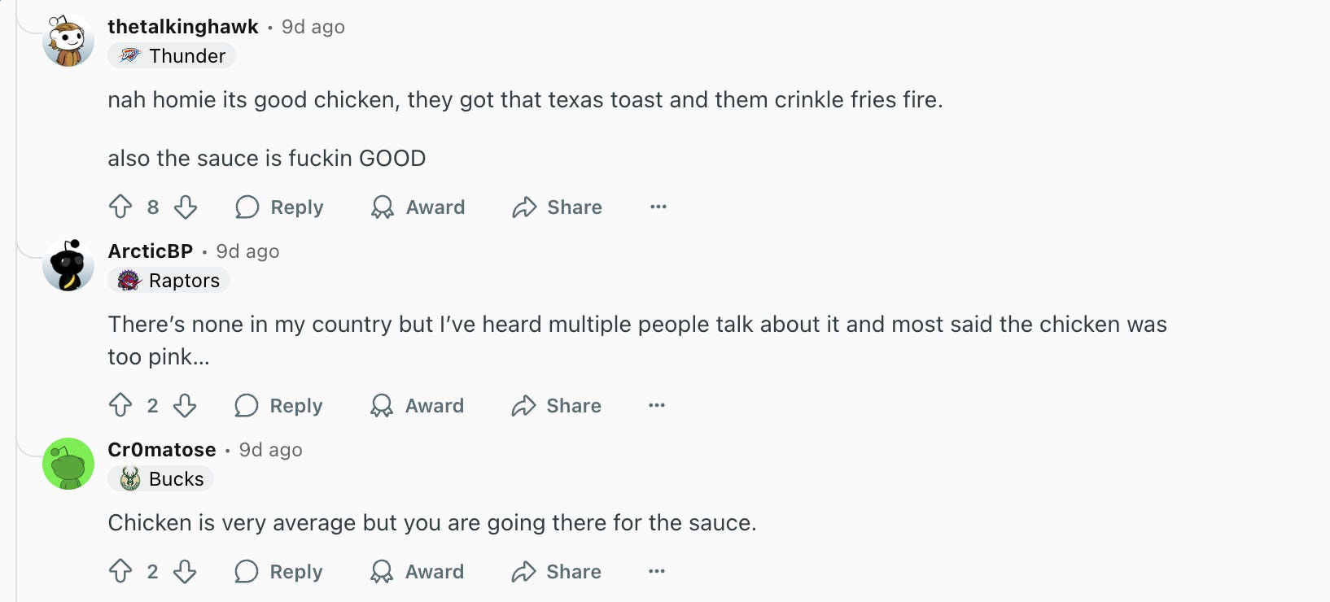
Task: Upvote thetalkinghawk's comment
Action: pos(120,207)
